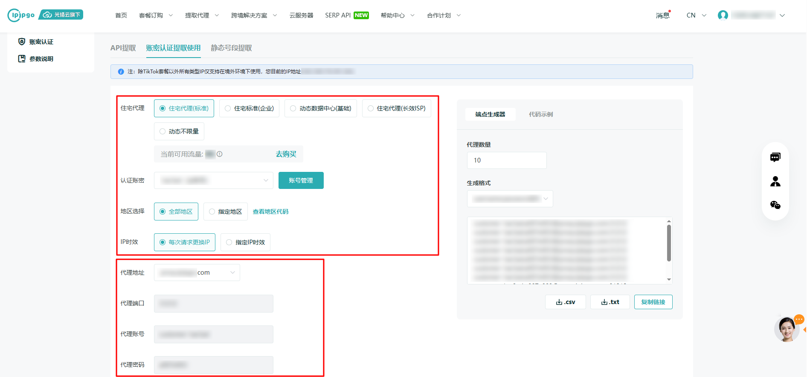Expand the 认证账密 dropdown

[x=213, y=180]
